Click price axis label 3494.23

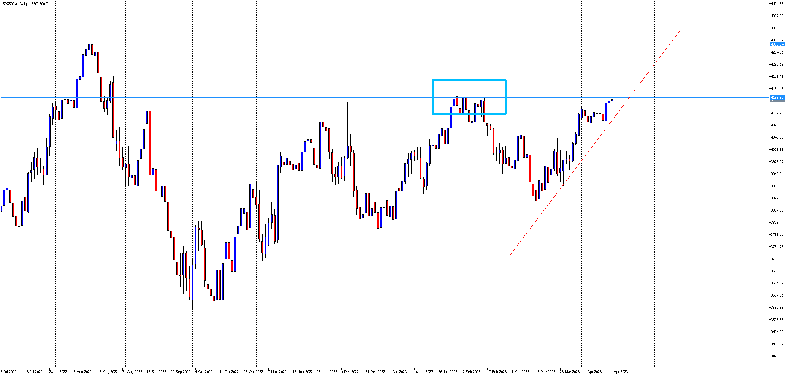pos(777,332)
